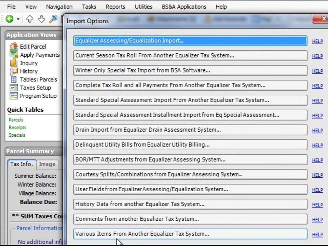Image resolution: width=328 pixels, height=246 pixels.
Task: Choose Current Season Tax Roll import
Action: (x=190, y=56)
